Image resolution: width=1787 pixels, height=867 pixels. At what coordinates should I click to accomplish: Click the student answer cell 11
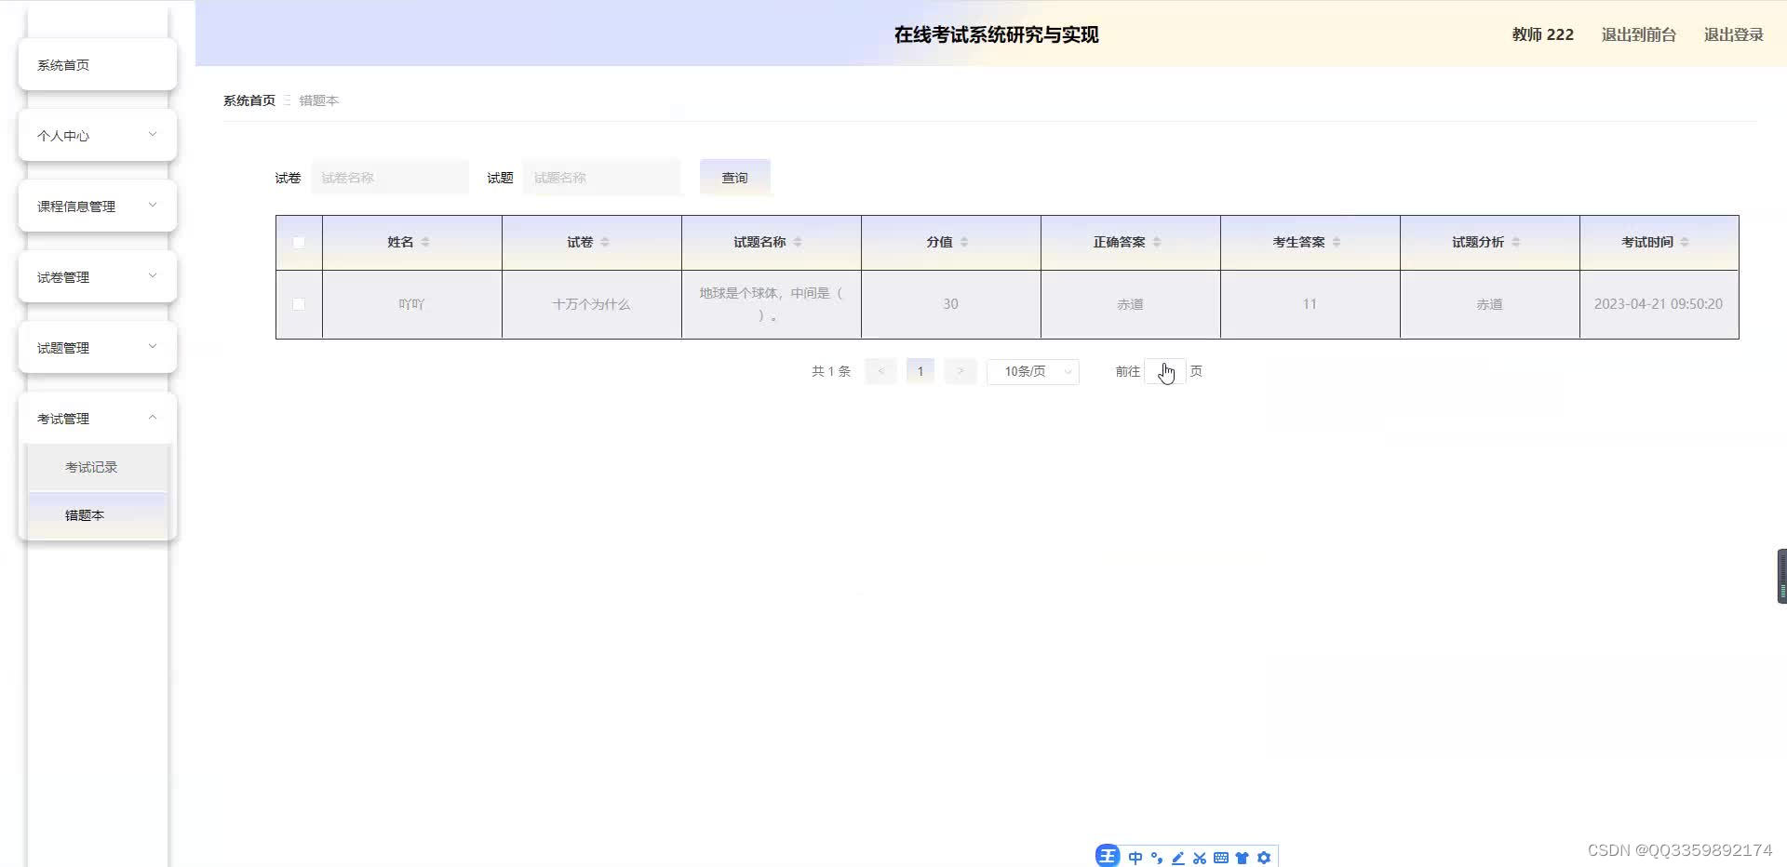[1310, 304]
